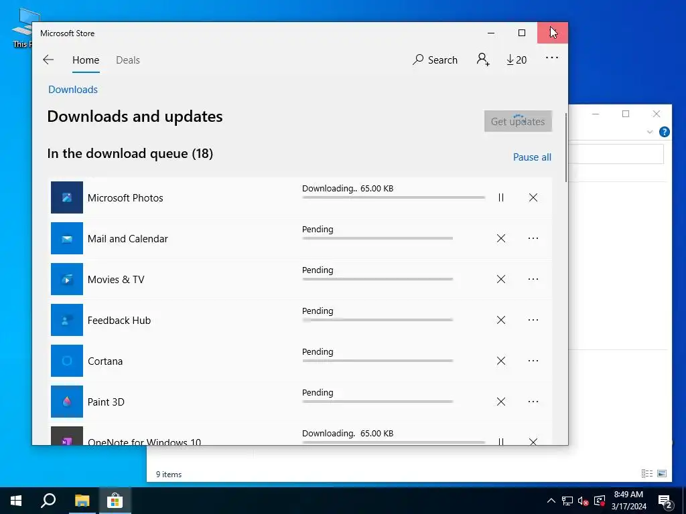Cancel the Feedback Hub download
The height and width of the screenshot is (514, 686).
tap(501, 320)
